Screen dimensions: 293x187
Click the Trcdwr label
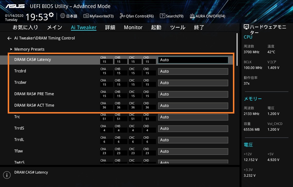pyautogui.click(x=20, y=82)
